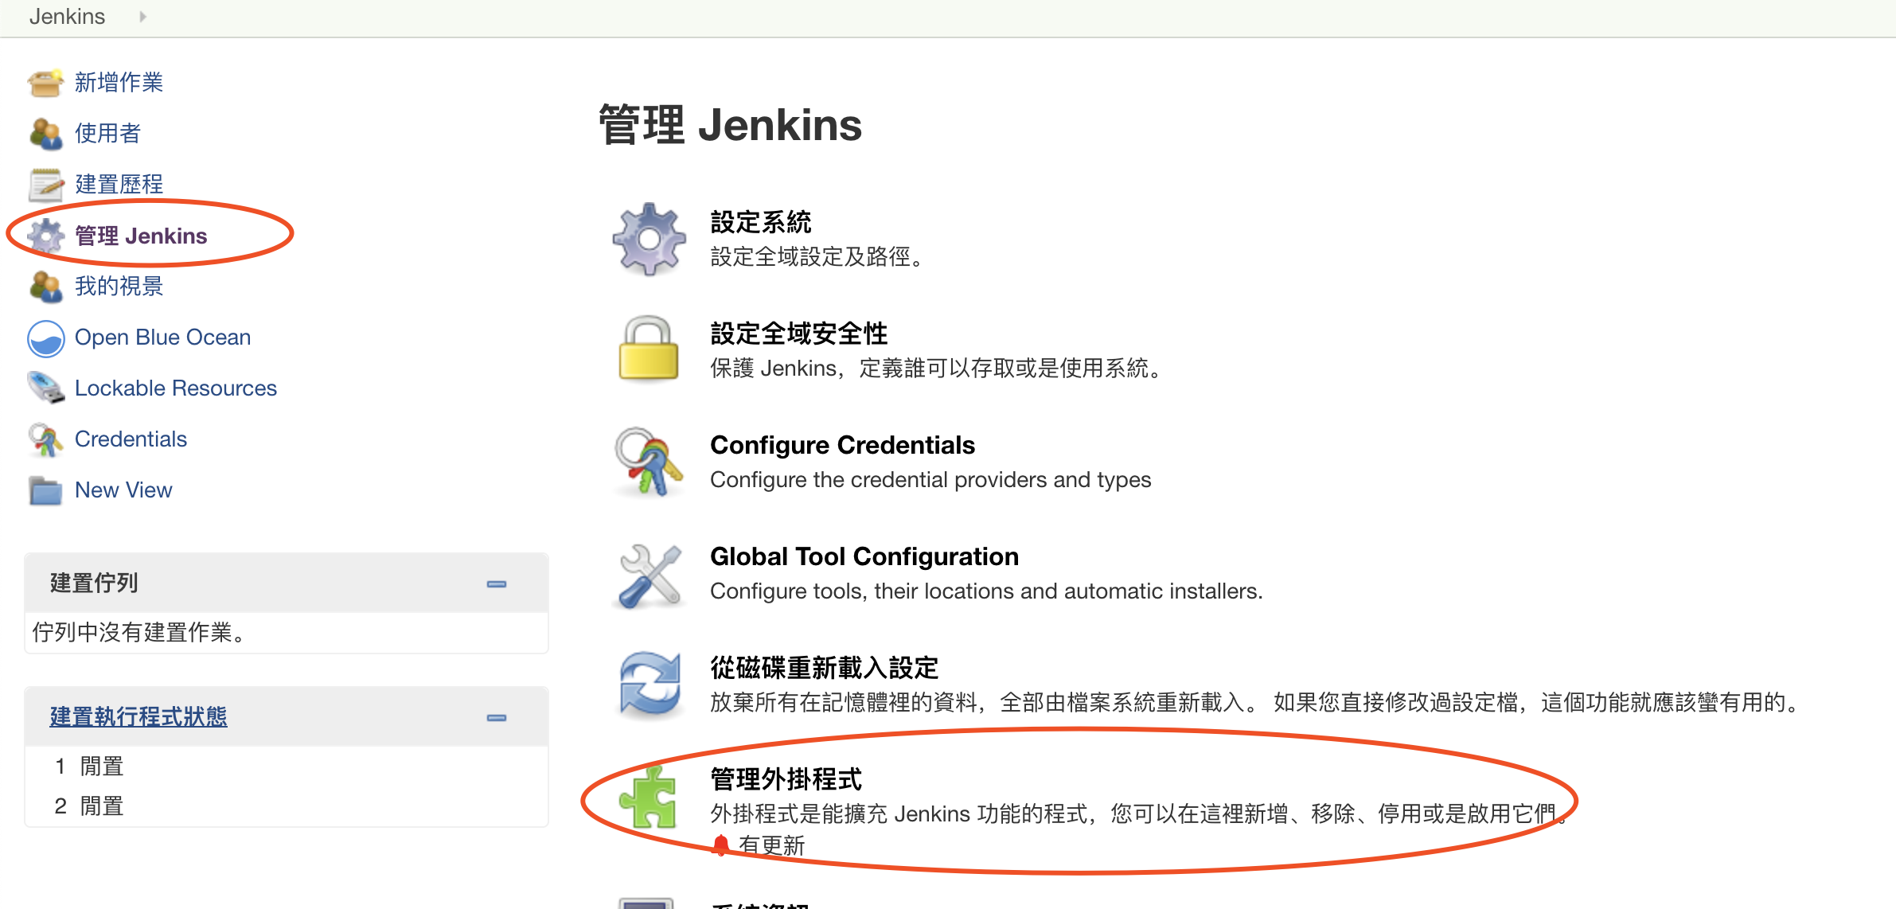The width and height of the screenshot is (1896, 909).
Task: Open 管理 Jenkins in the sidebar
Action: click(x=141, y=236)
